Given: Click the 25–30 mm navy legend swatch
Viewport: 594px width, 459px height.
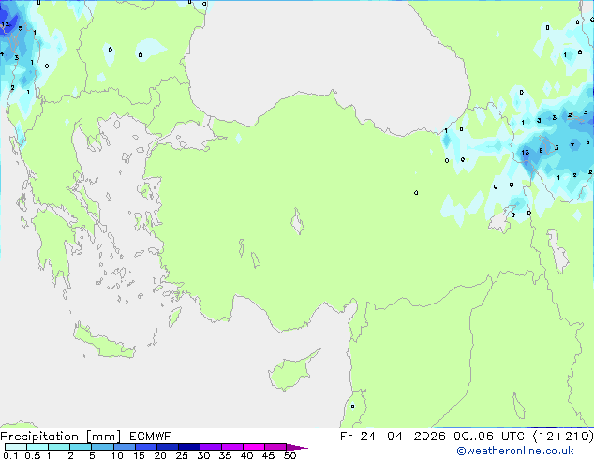Looking at the screenshot, I should click(188, 447).
